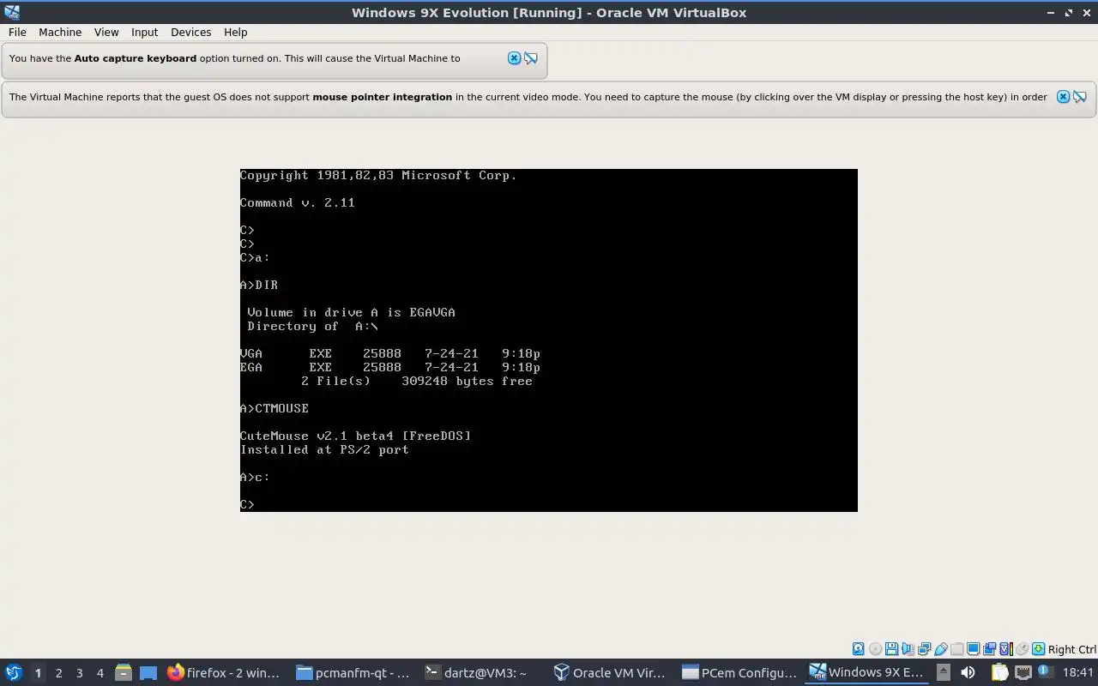
Task: Maximize the VirtualBox VM window
Action: (1069, 12)
